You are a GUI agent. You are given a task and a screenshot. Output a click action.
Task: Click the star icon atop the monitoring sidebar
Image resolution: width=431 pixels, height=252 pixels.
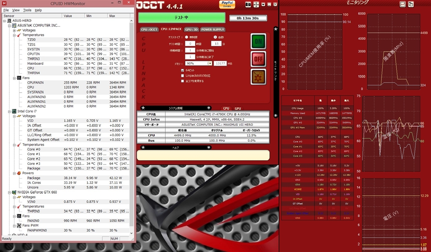pyautogui.click(x=276, y=29)
